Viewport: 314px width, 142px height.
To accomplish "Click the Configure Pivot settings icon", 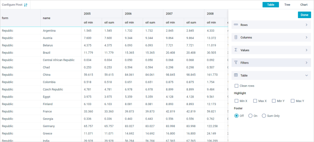I will point(26,5).
